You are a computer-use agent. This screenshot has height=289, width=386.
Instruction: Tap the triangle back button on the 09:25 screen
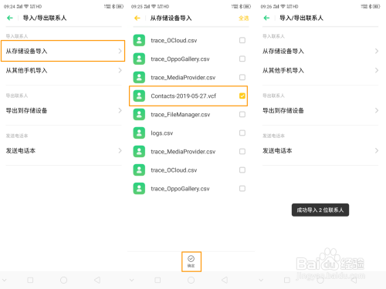pyautogui.click(x=225, y=280)
